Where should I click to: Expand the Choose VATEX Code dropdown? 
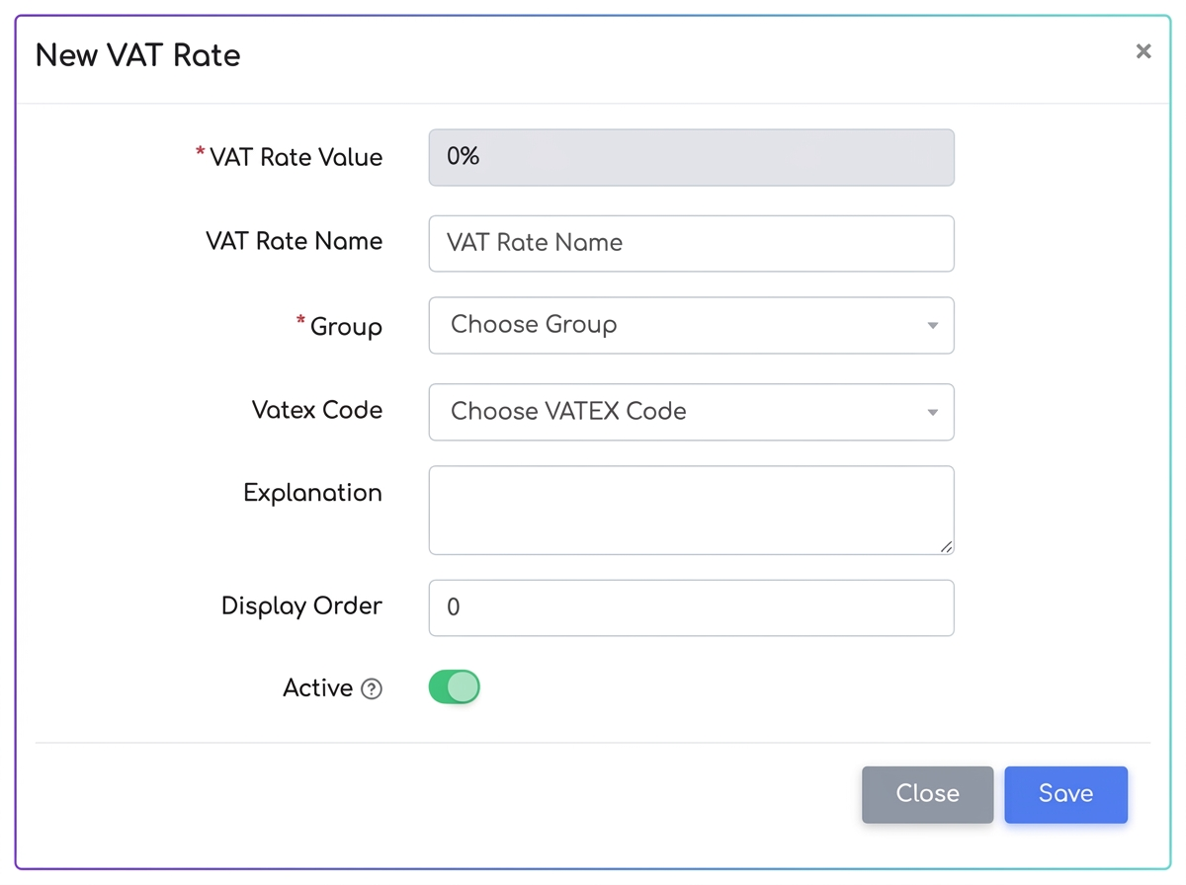[x=692, y=412]
